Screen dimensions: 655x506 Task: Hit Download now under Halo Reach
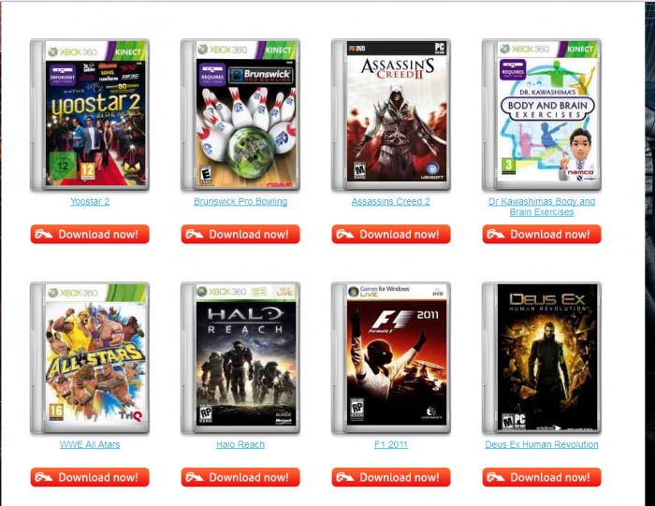coord(240,477)
